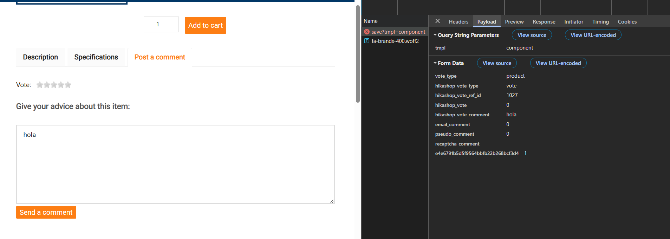Rate the product with the second star
The image size is (670, 239).
pos(47,85)
